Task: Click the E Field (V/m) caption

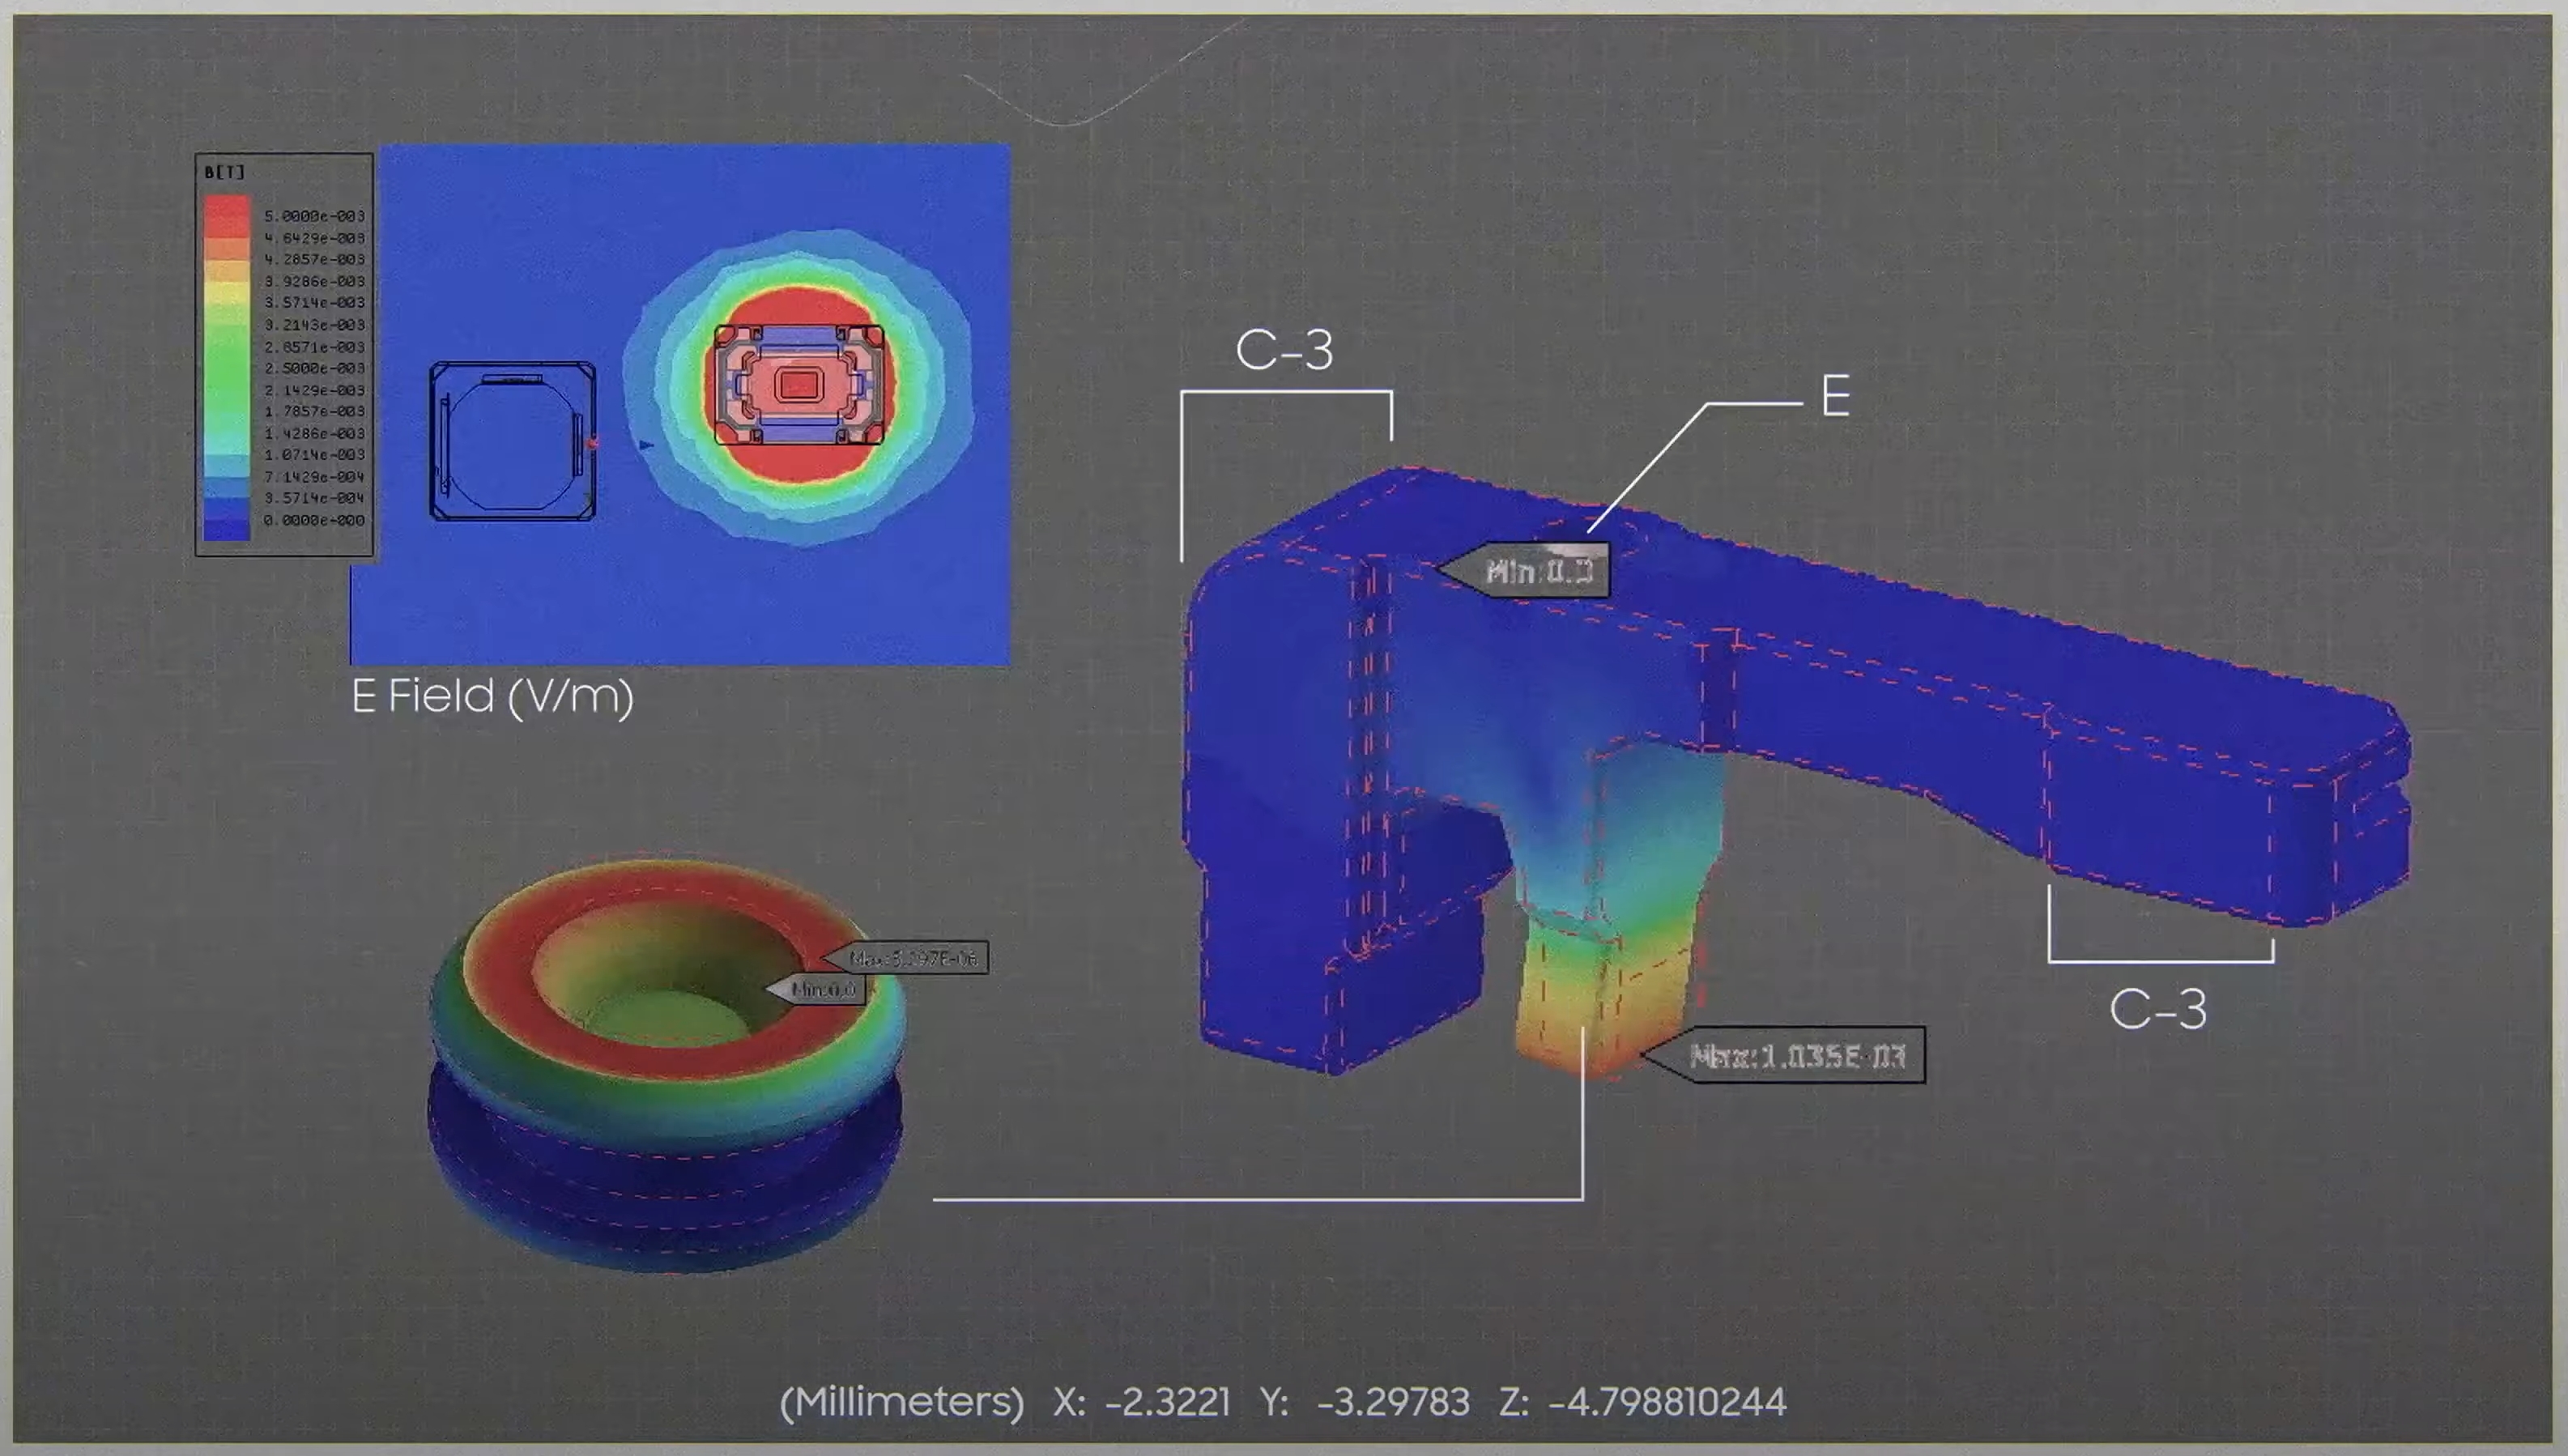Action: (492, 696)
